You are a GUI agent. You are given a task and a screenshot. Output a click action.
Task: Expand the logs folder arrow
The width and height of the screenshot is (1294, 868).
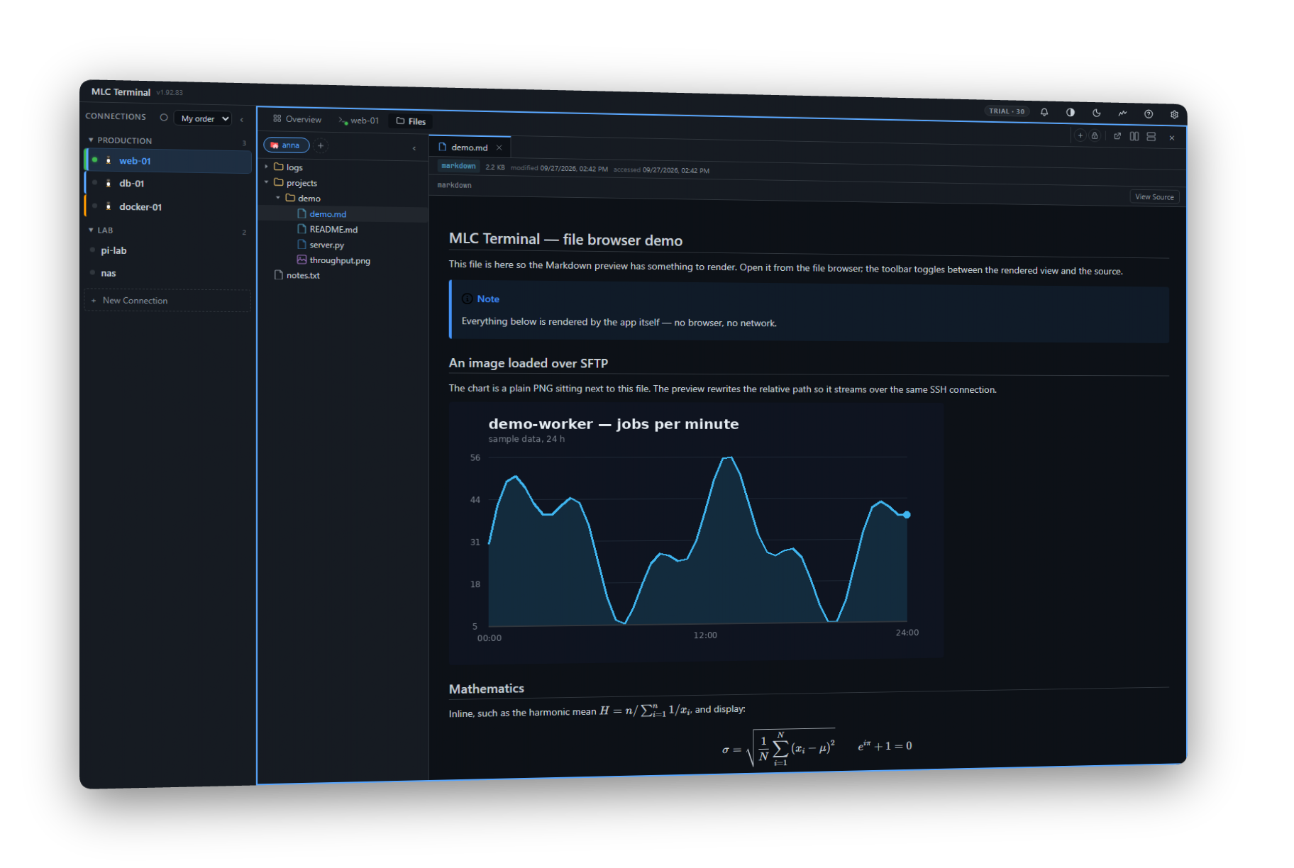click(x=267, y=167)
